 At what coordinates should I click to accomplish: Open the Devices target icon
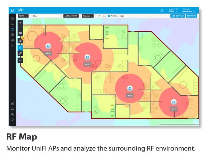tap(12, 35)
